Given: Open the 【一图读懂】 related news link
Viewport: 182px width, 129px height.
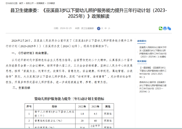Looking at the screenshot, I should (153, 72).
